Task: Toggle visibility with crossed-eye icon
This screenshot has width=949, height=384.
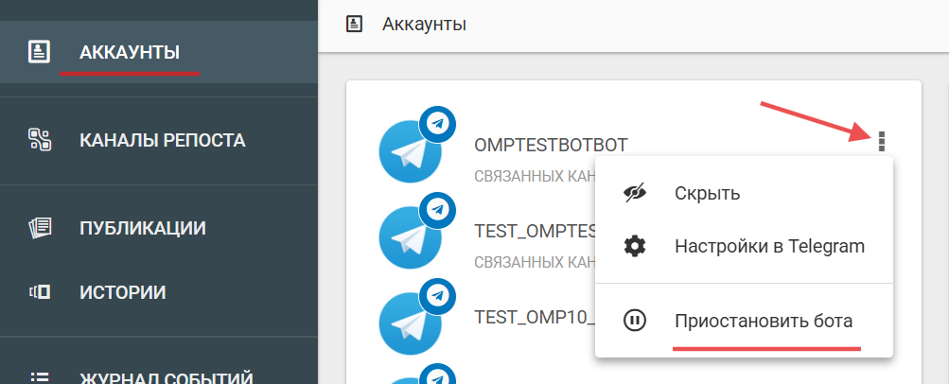Action: pyautogui.click(x=635, y=193)
